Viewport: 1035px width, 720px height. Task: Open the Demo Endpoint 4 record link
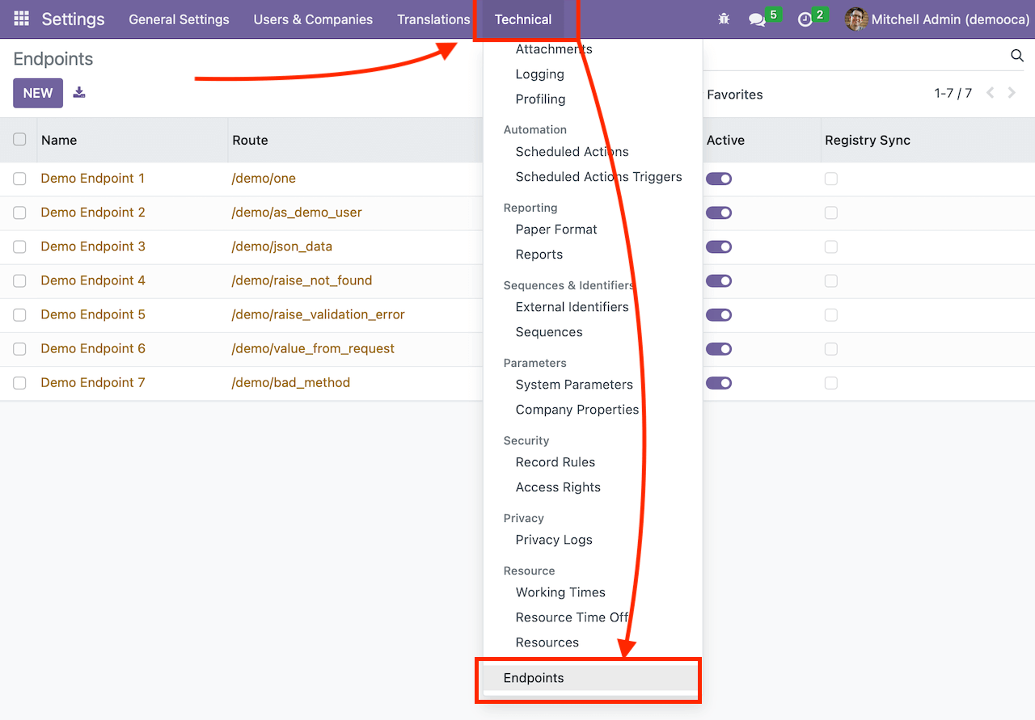point(92,280)
